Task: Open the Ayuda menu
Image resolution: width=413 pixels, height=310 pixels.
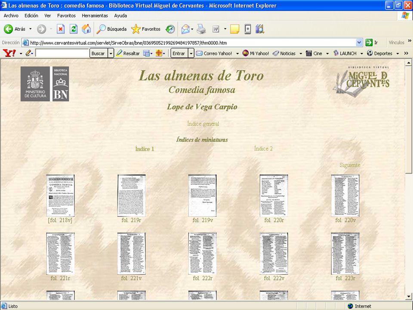Action: click(x=120, y=15)
